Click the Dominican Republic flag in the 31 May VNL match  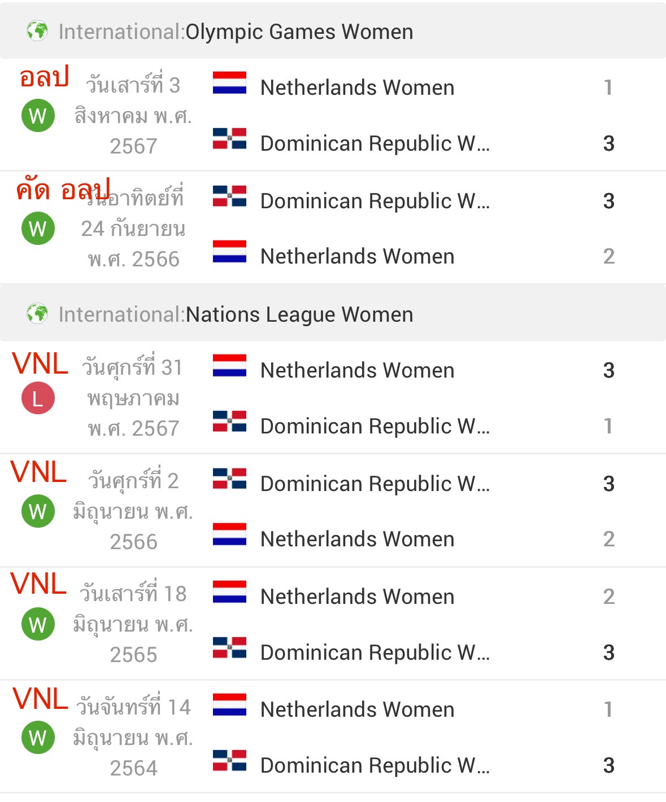point(229,421)
